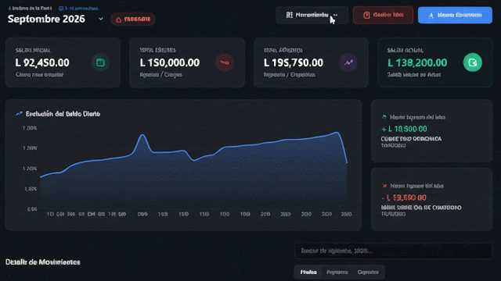Select the L 92,450.00 balance value
The height and width of the screenshot is (281, 501).
pos(42,62)
